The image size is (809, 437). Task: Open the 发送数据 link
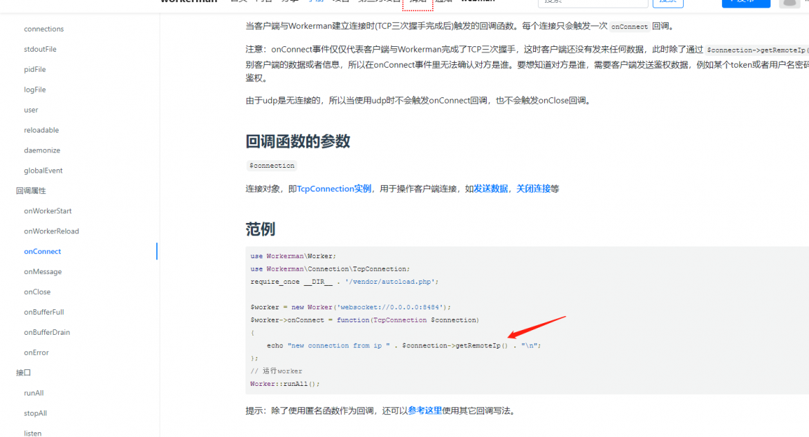[491, 188]
